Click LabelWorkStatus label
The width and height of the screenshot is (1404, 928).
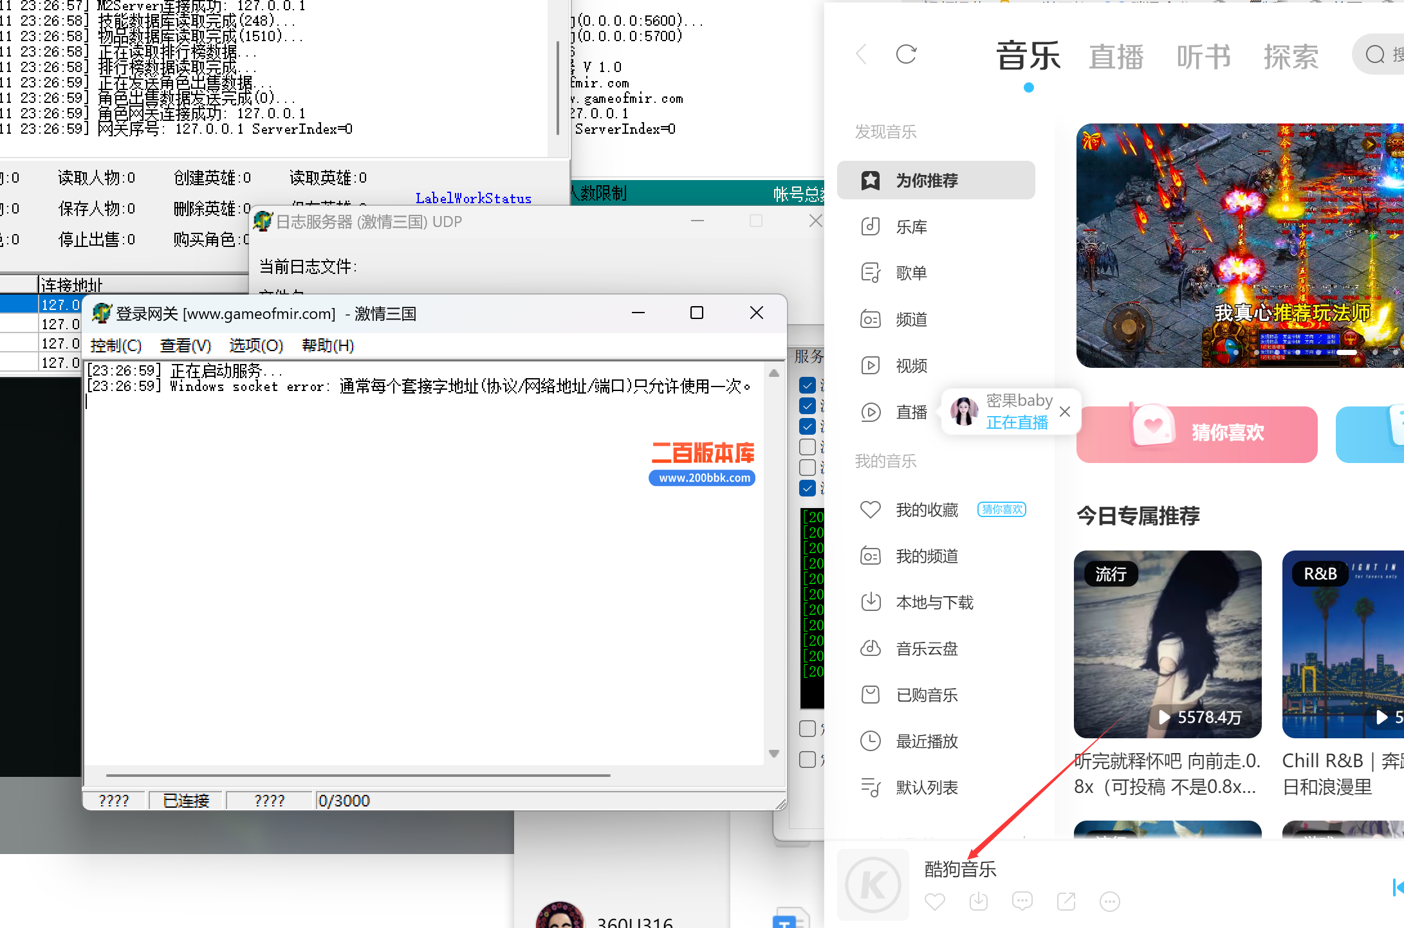tap(474, 198)
